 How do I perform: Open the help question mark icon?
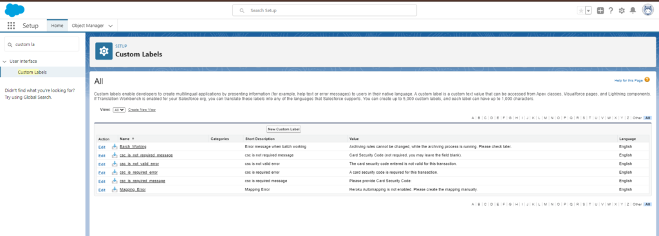[611, 11]
